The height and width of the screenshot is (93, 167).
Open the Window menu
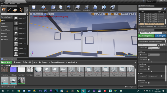pos(12,4)
